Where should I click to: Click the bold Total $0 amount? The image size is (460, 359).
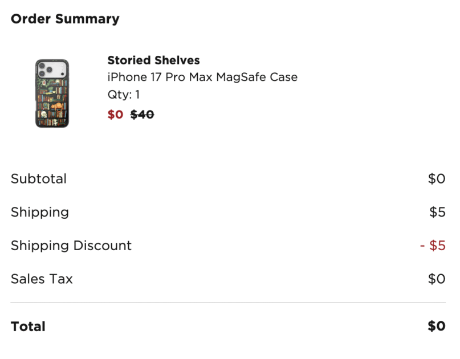coord(437,327)
